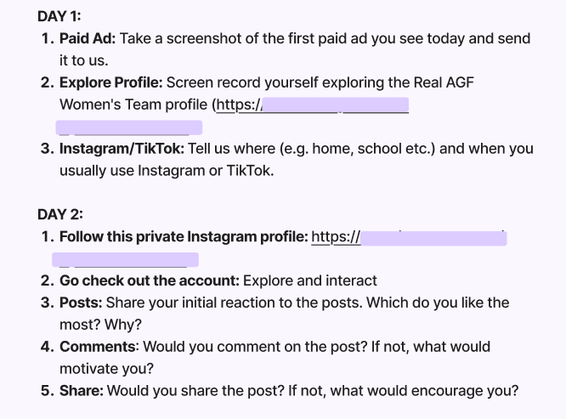This screenshot has width=566, height=419.
Task: Click the bold Share label
Action: [x=81, y=391]
